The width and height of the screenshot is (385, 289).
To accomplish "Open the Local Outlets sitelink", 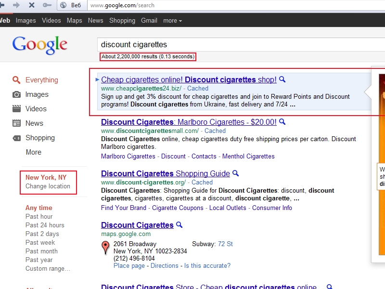I will tap(228, 208).
